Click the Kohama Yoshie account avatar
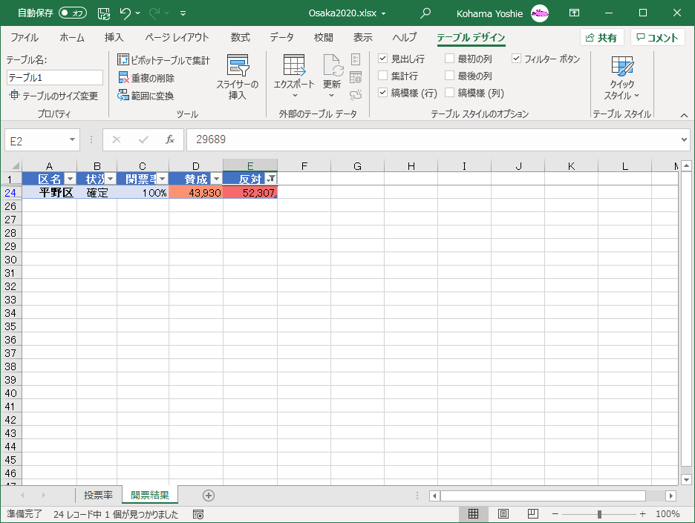The image size is (695, 523). click(x=540, y=13)
